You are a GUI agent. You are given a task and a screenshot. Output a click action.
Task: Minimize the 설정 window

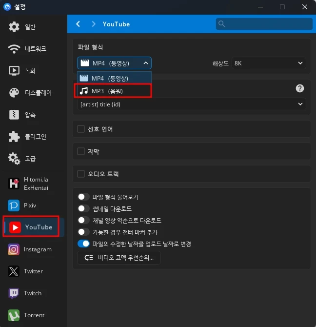coord(260,7)
